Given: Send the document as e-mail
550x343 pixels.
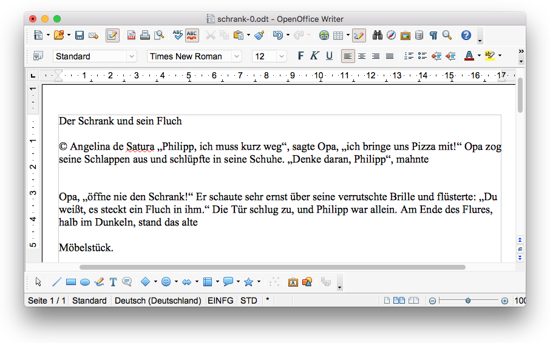Looking at the screenshot, I should click(93, 35).
